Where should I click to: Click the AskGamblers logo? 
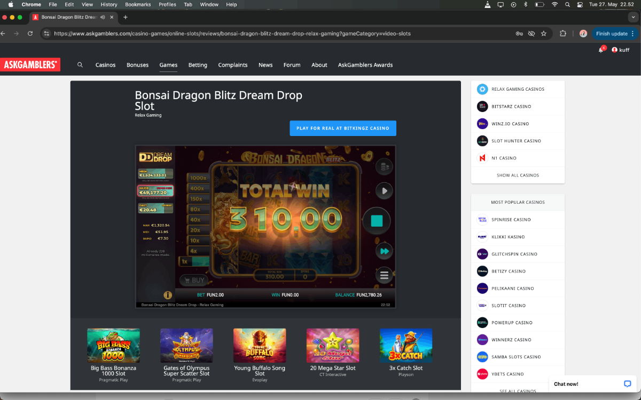30,65
